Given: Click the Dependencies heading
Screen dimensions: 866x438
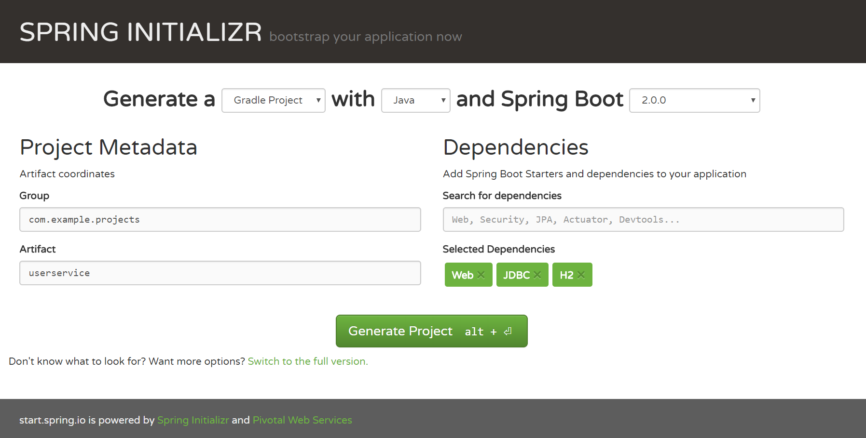Looking at the screenshot, I should click(x=516, y=147).
